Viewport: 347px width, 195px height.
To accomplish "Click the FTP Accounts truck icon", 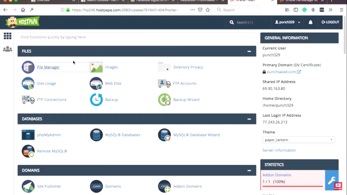I will coord(164,83).
